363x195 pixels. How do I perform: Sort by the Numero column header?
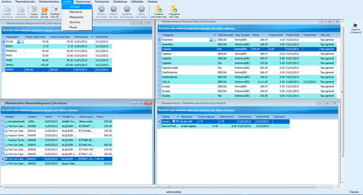pos(35,117)
